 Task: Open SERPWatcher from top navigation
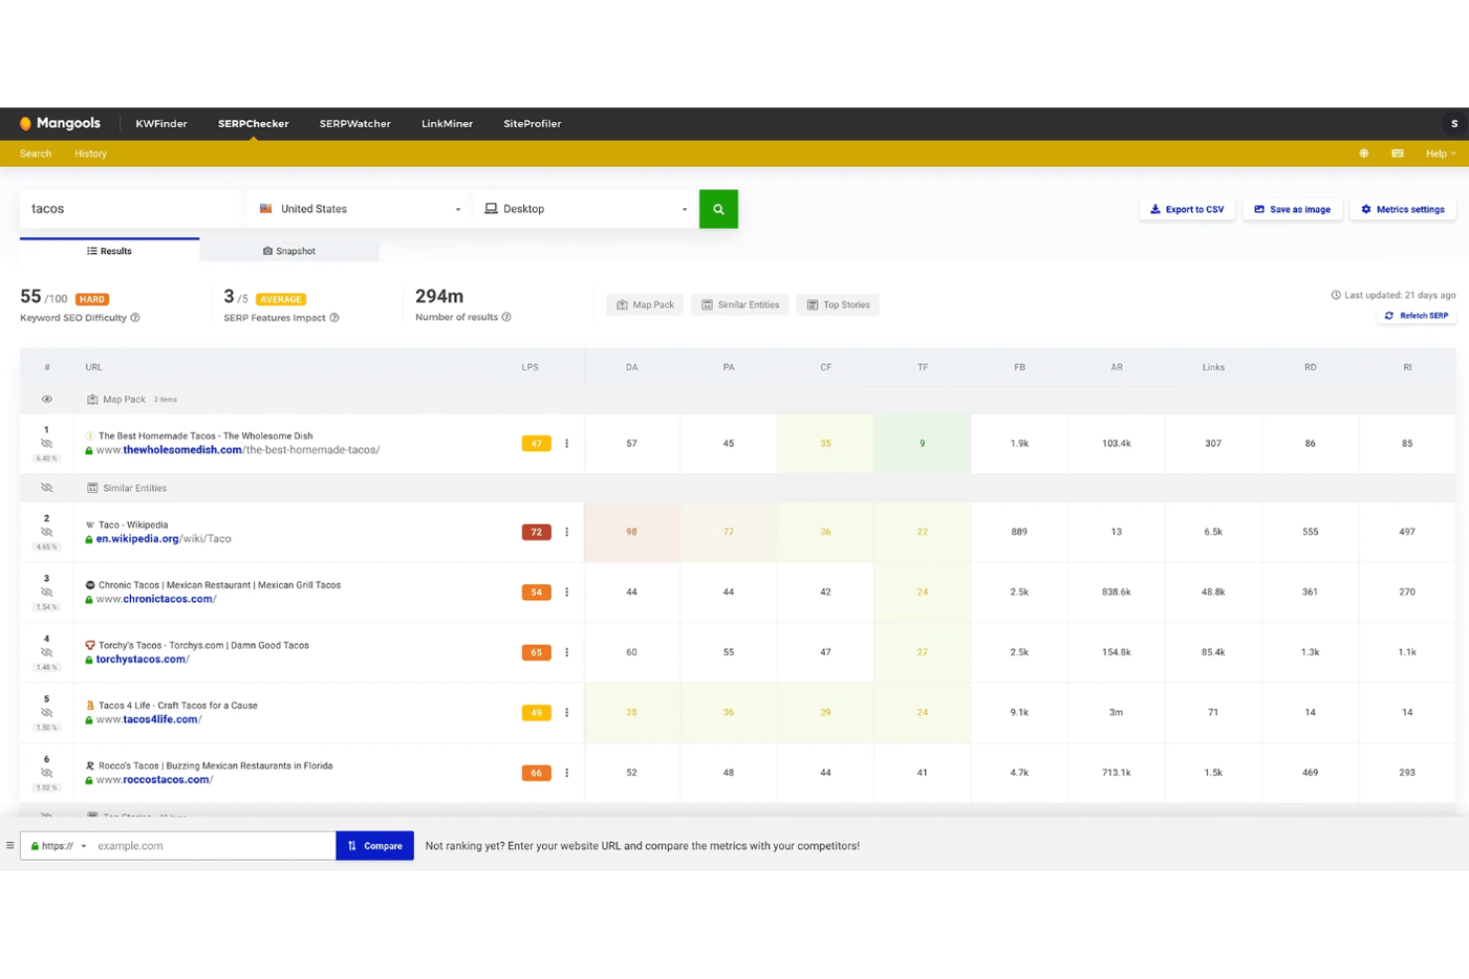coord(354,124)
